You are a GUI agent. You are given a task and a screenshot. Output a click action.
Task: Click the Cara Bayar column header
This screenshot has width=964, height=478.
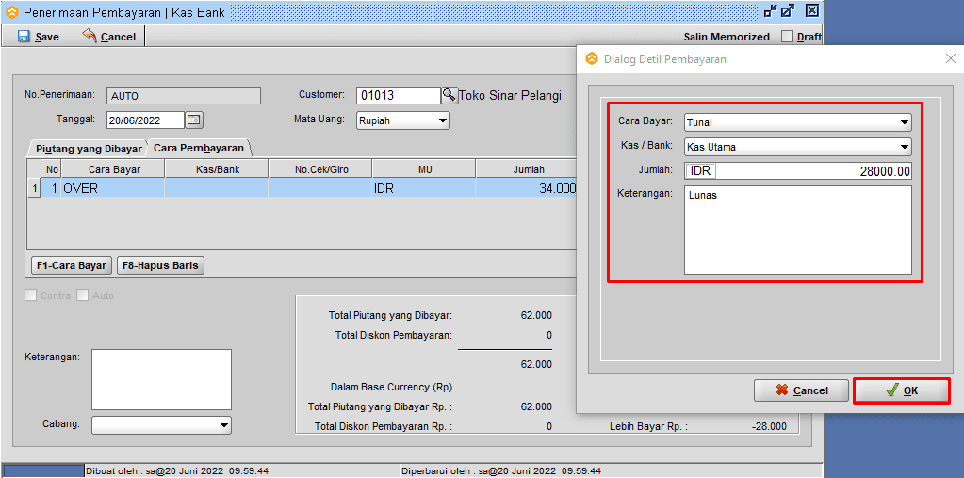(114, 169)
